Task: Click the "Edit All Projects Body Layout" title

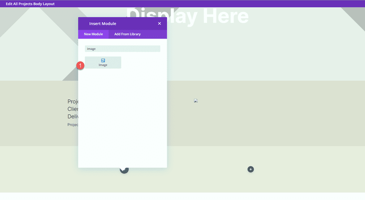Action: click(x=30, y=4)
